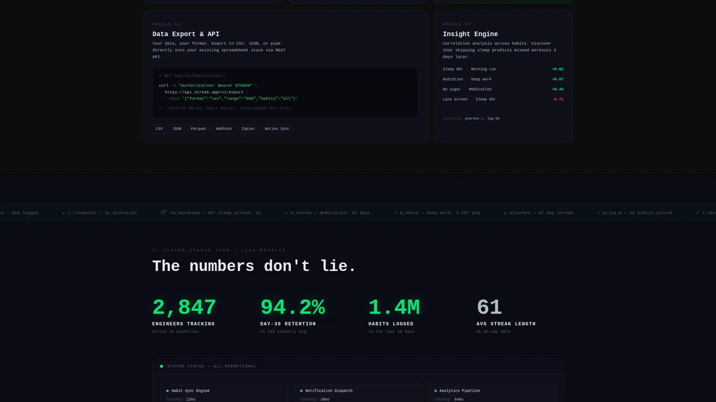
Task: Click the '# GET /api/v1/habits/export' comment
Action: (192, 76)
